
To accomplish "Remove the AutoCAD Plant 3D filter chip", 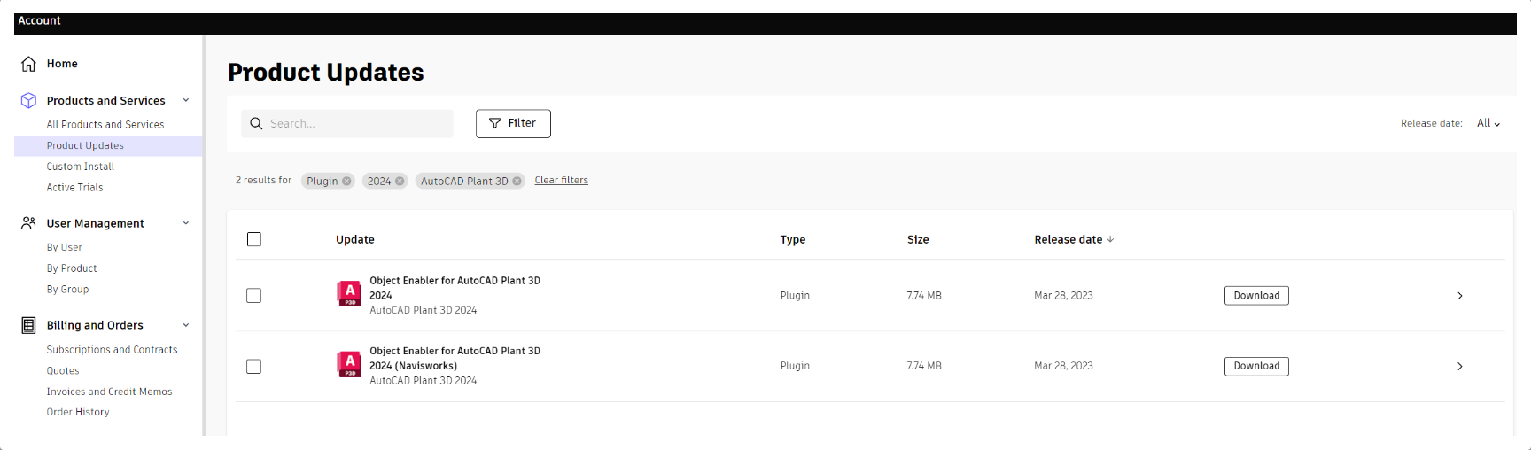I will 517,182.
